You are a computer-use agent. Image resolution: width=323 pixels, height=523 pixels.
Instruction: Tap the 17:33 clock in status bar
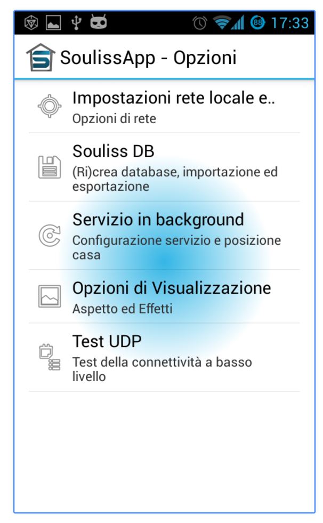[x=289, y=23]
